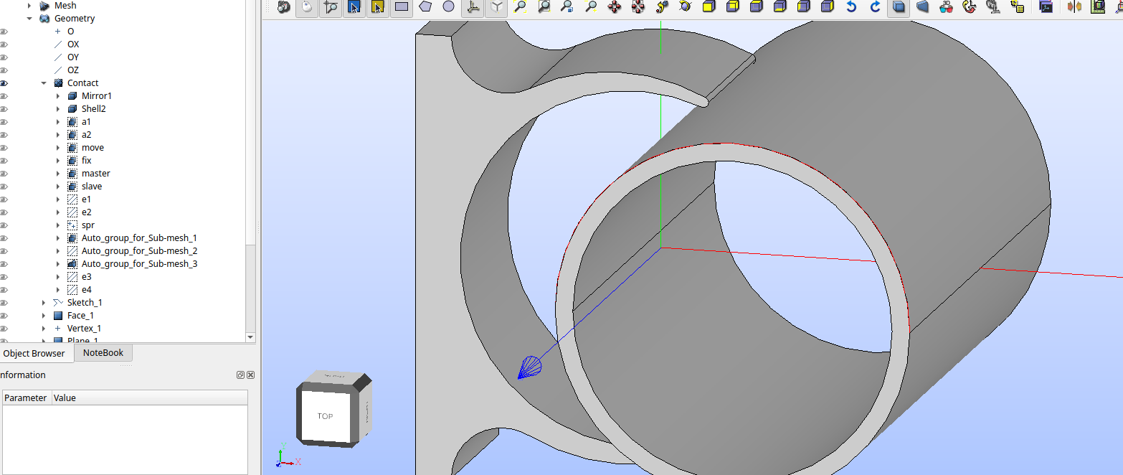Expand the spr group arrow

[x=58, y=225]
